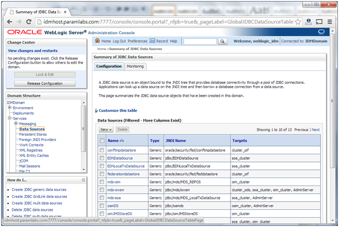Select Data Sources in domain tree

[x=32, y=129]
